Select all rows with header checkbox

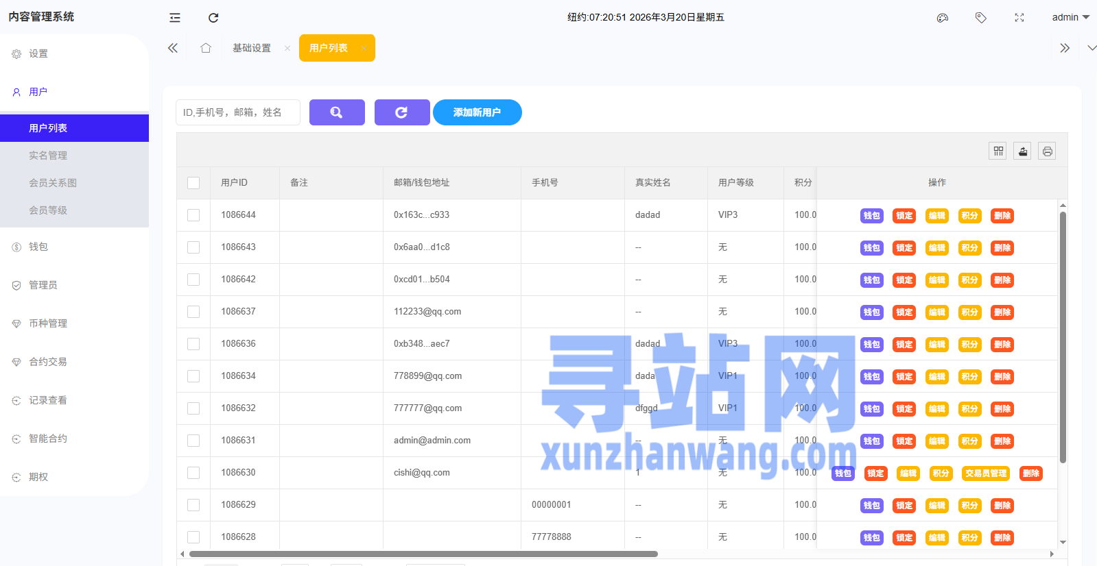[193, 183]
